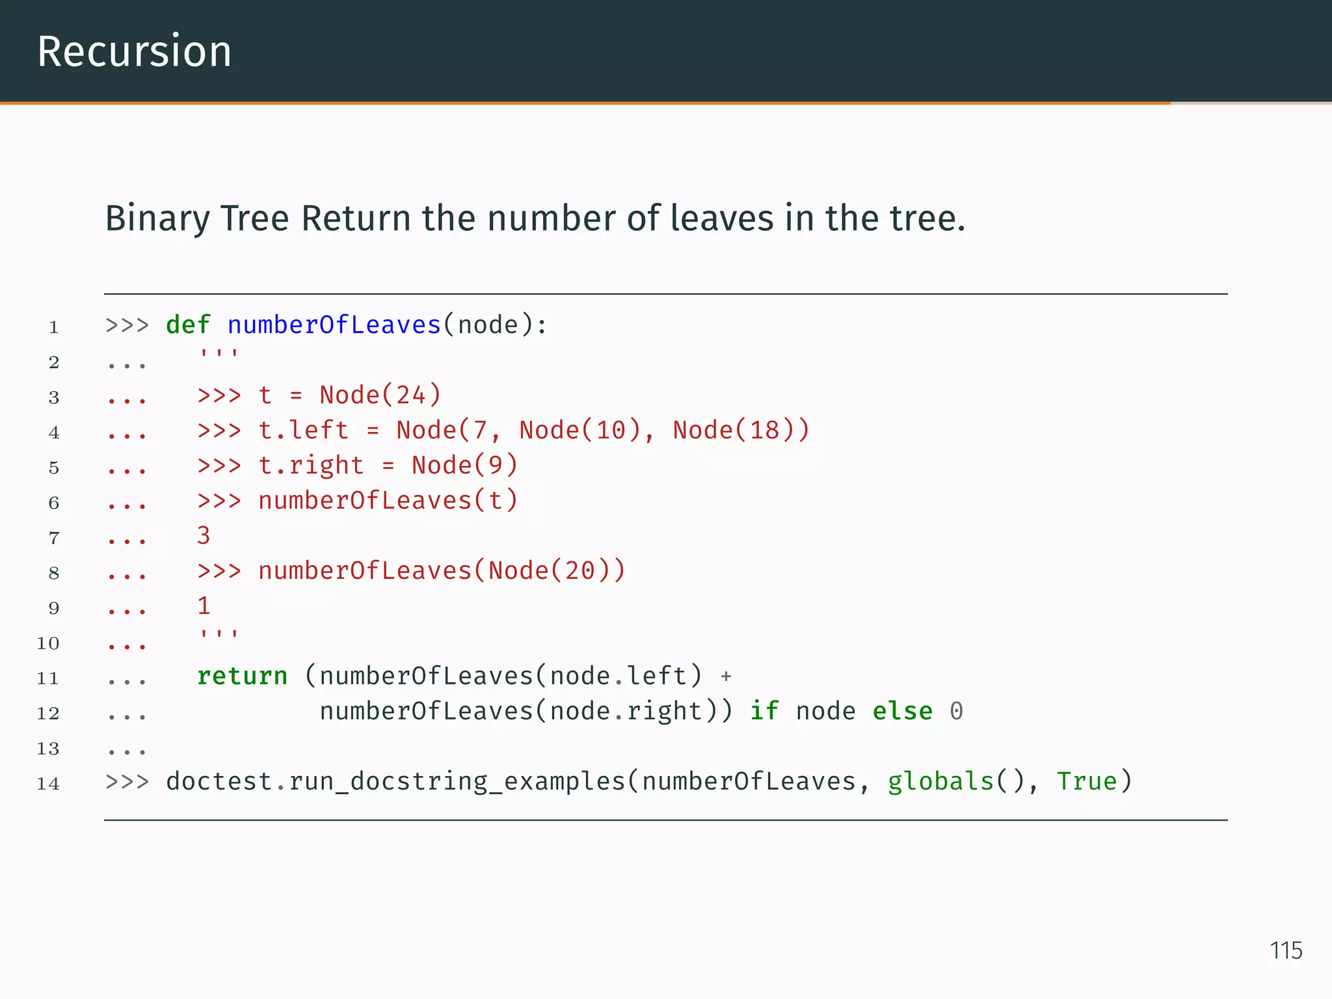Screen dimensions: 1332x999
Task: Click the 'Binary Tree Return the number of leaves' heading
Action: coord(535,219)
